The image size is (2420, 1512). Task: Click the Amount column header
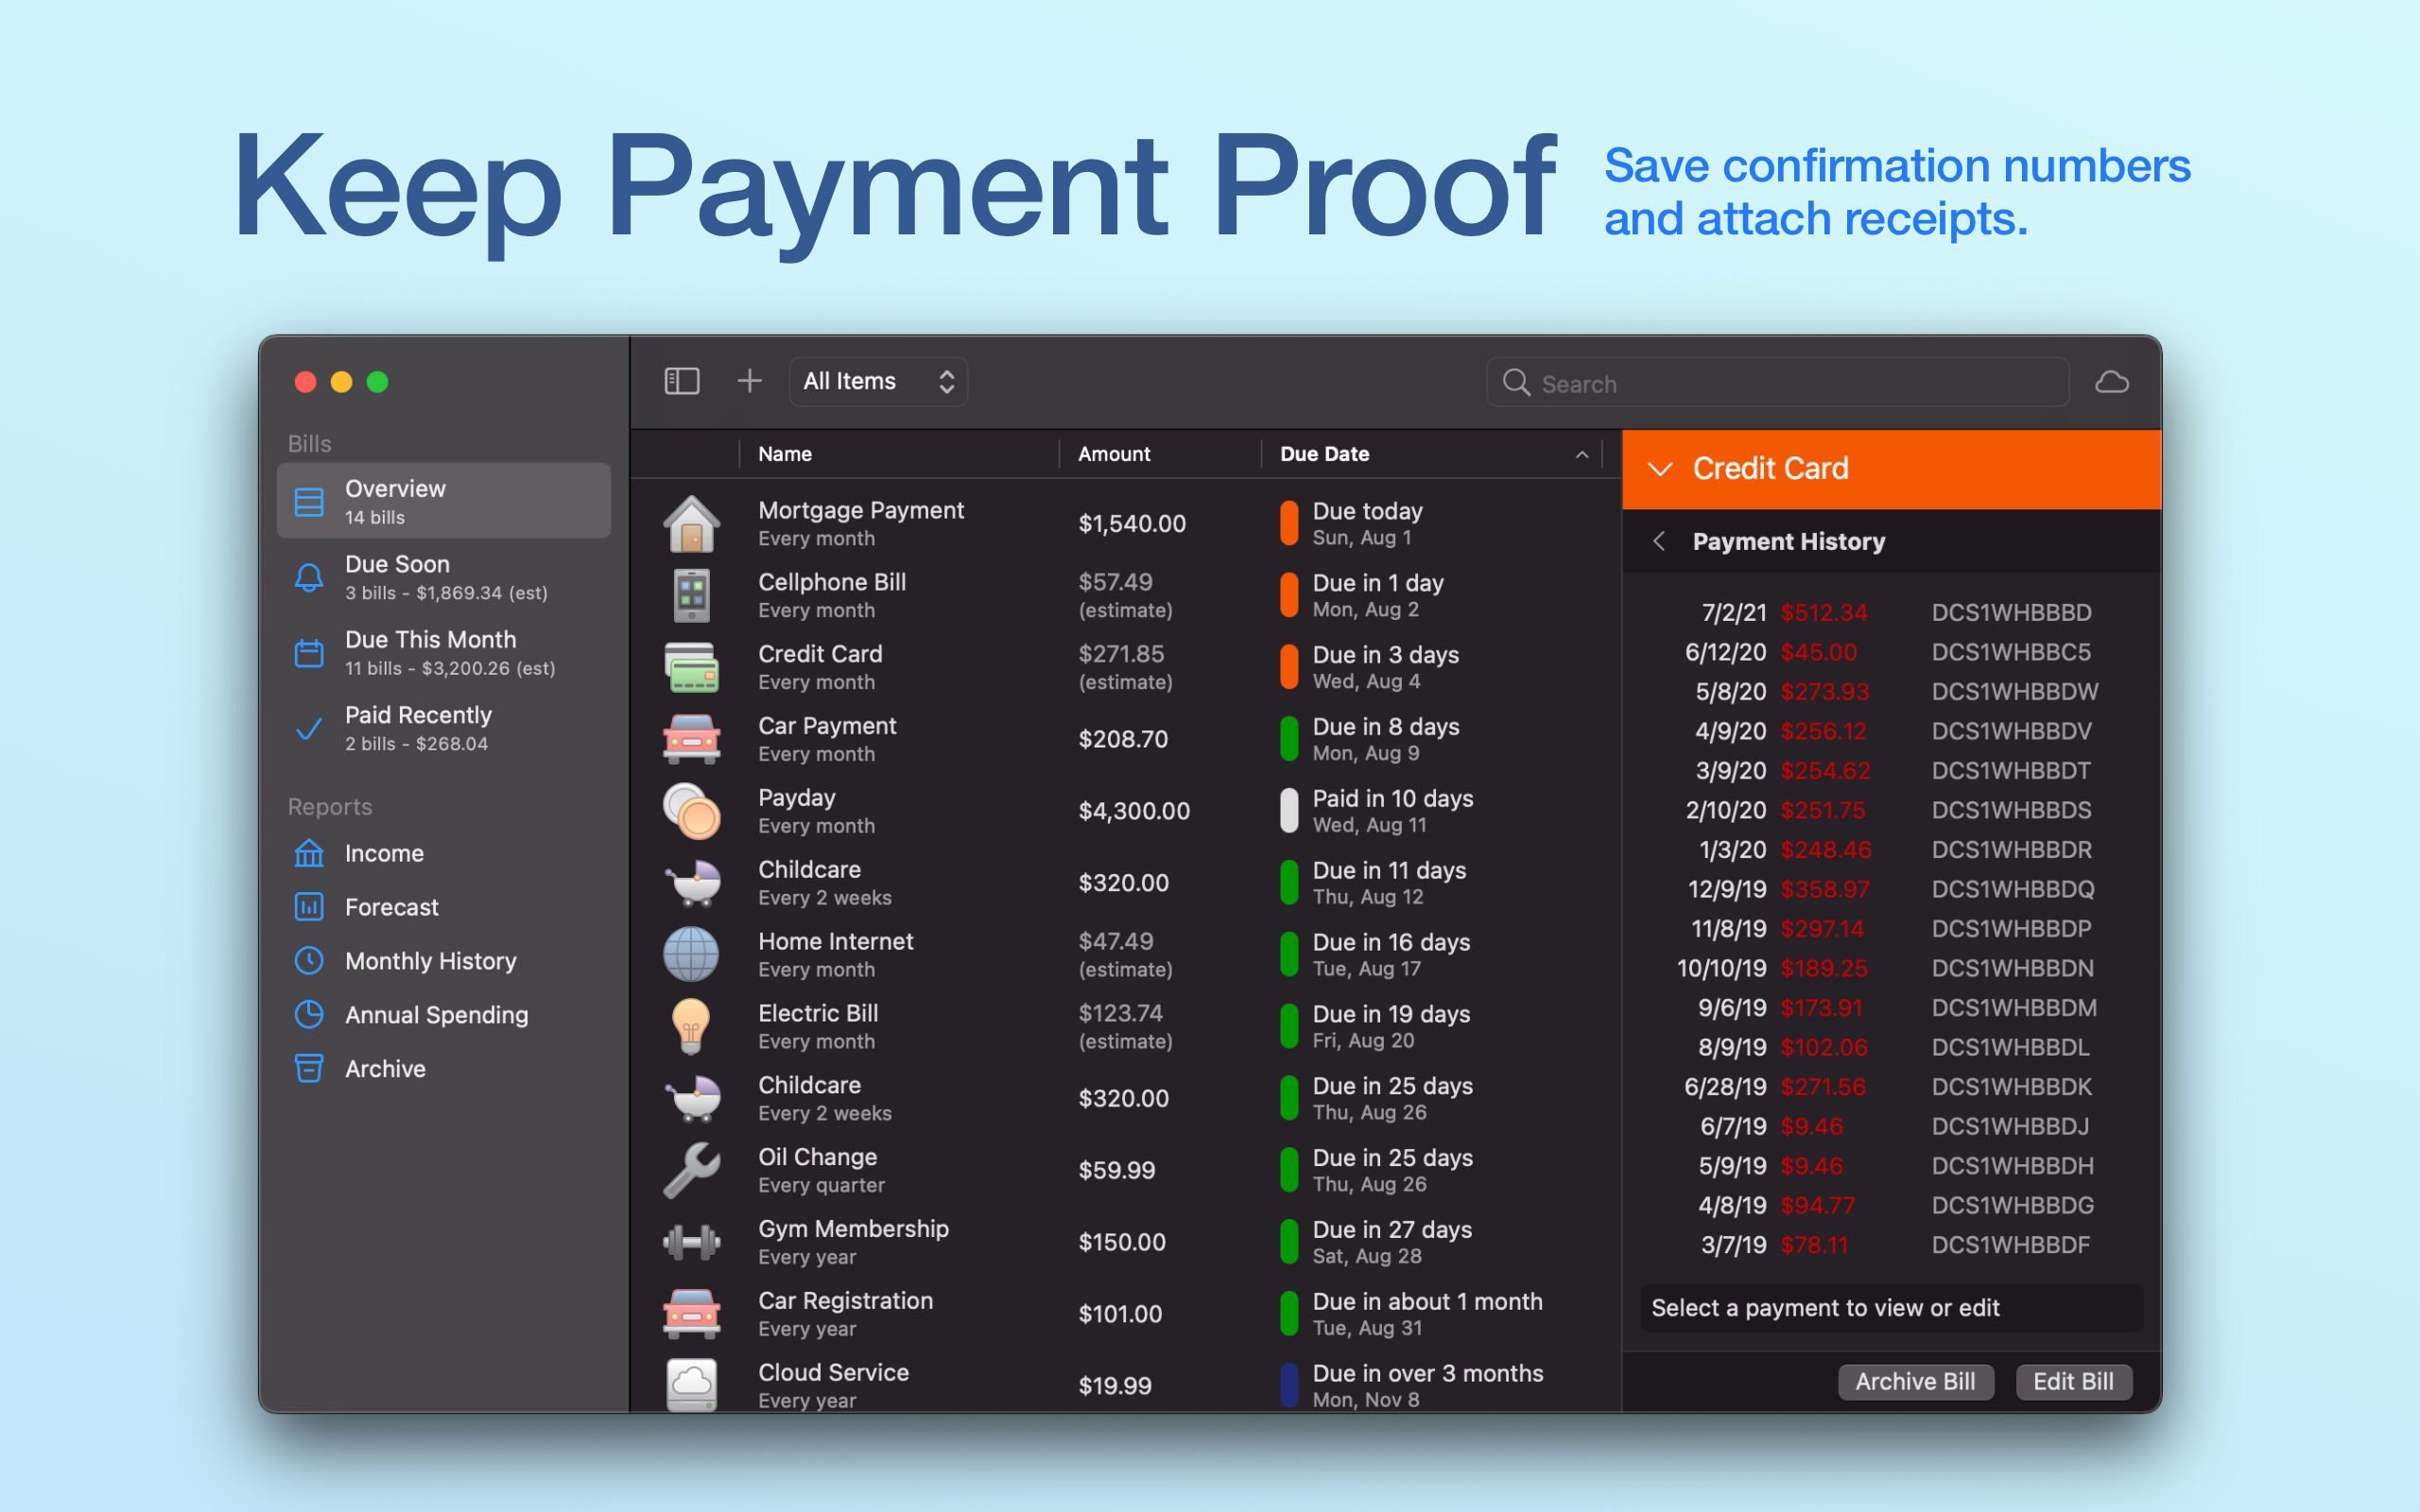coord(1114,454)
